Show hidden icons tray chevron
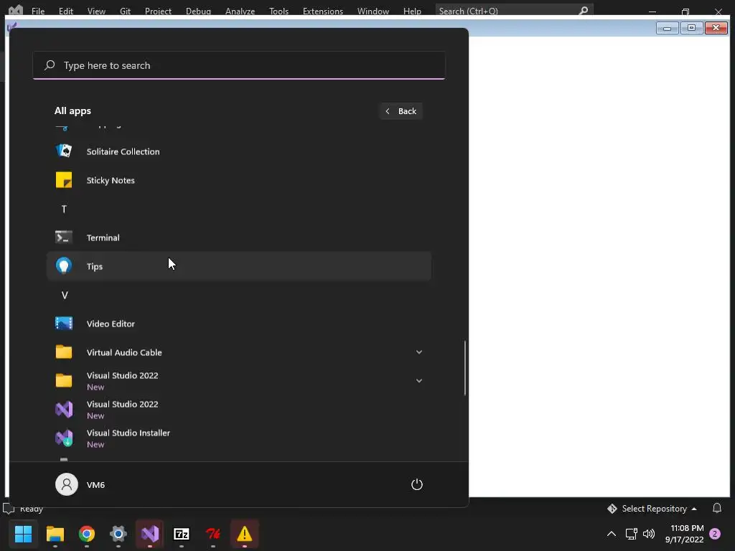 click(612, 534)
